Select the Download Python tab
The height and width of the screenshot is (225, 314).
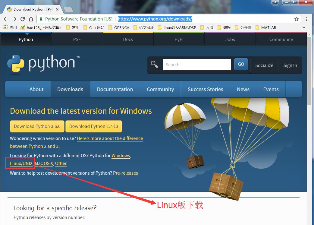32,9
